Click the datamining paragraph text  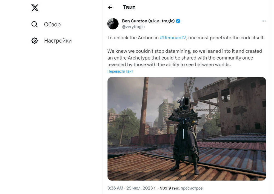(x=184, y=58)
